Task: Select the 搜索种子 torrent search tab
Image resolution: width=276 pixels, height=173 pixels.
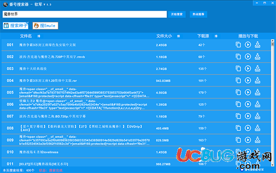Action: pyautogui.click(x=16, y=25)
